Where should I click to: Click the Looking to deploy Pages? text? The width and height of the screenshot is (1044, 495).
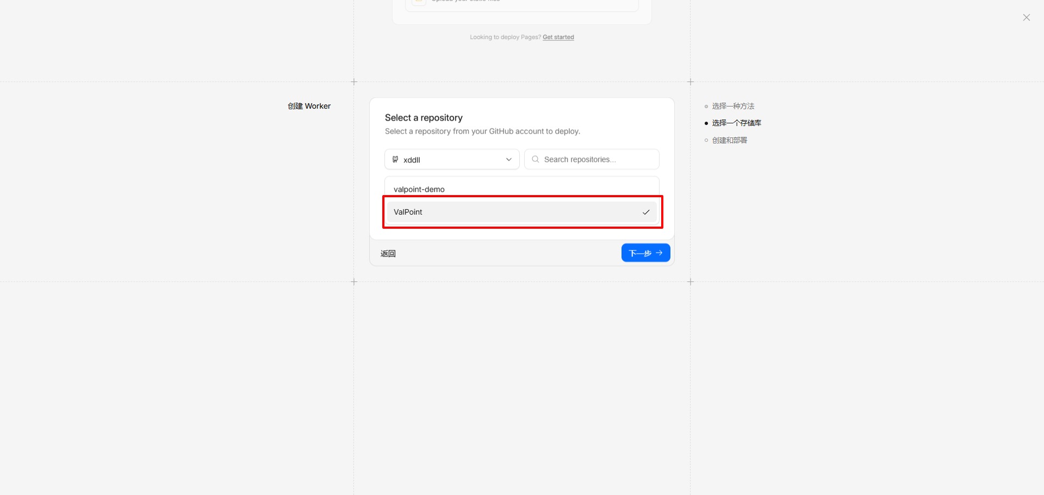tap(505, 37)
